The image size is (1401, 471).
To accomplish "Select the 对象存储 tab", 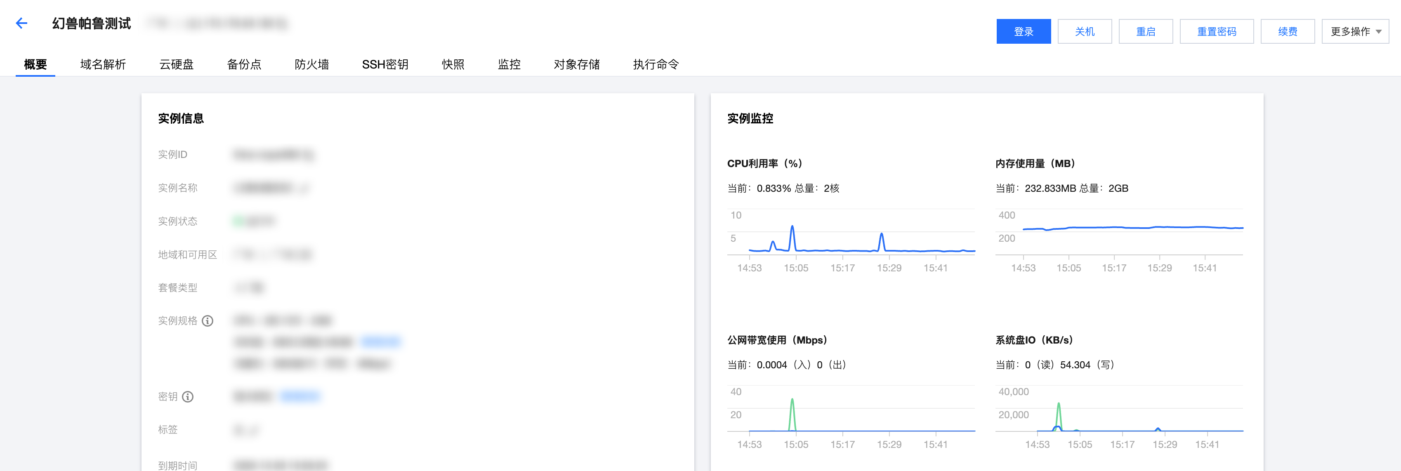I will coord(576,64).
